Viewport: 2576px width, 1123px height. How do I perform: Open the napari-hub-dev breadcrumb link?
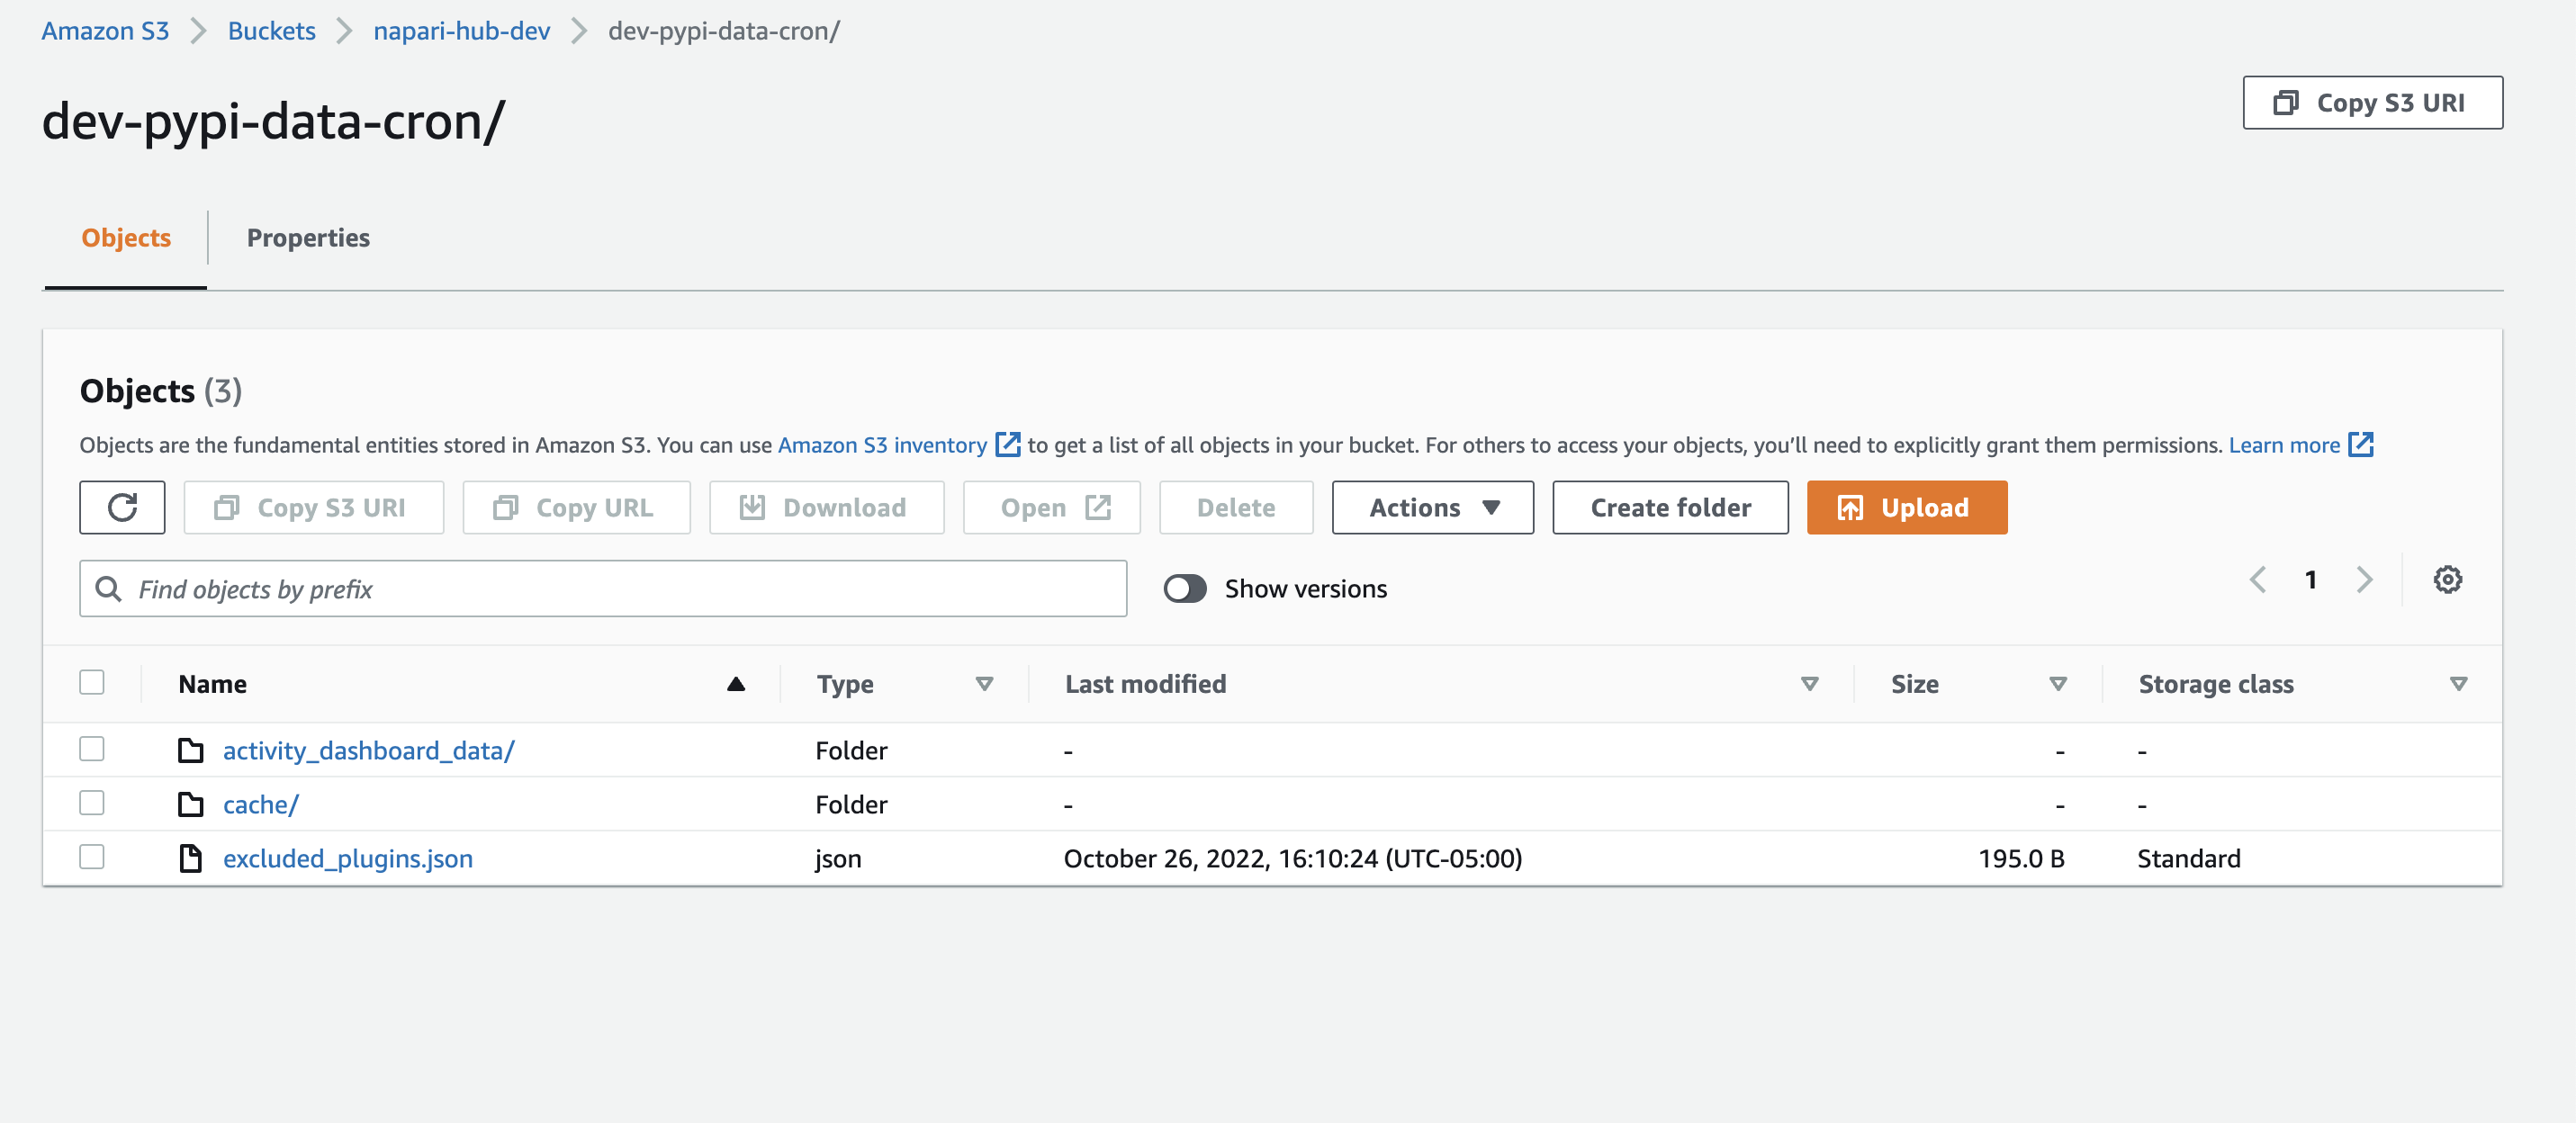click(461, 30)
